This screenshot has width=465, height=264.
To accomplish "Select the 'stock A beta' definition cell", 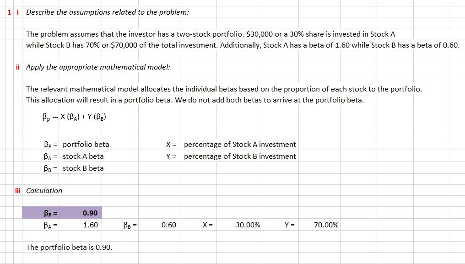I will [83, 156].
